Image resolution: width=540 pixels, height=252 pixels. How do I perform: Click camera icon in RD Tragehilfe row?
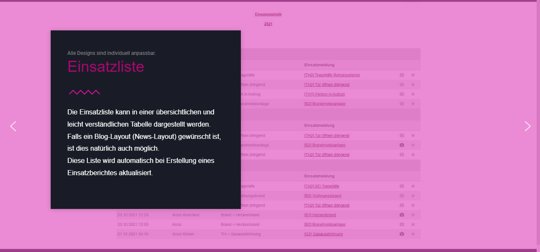coord(402,186)
